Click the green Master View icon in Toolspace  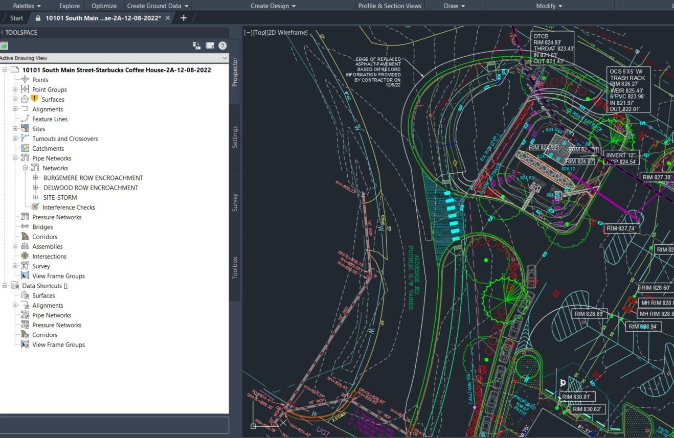pyautogui.click(x=4, y=46)
